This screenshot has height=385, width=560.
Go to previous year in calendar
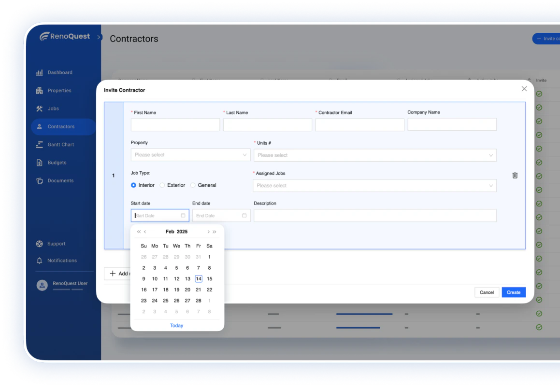(x=139, y=232)
